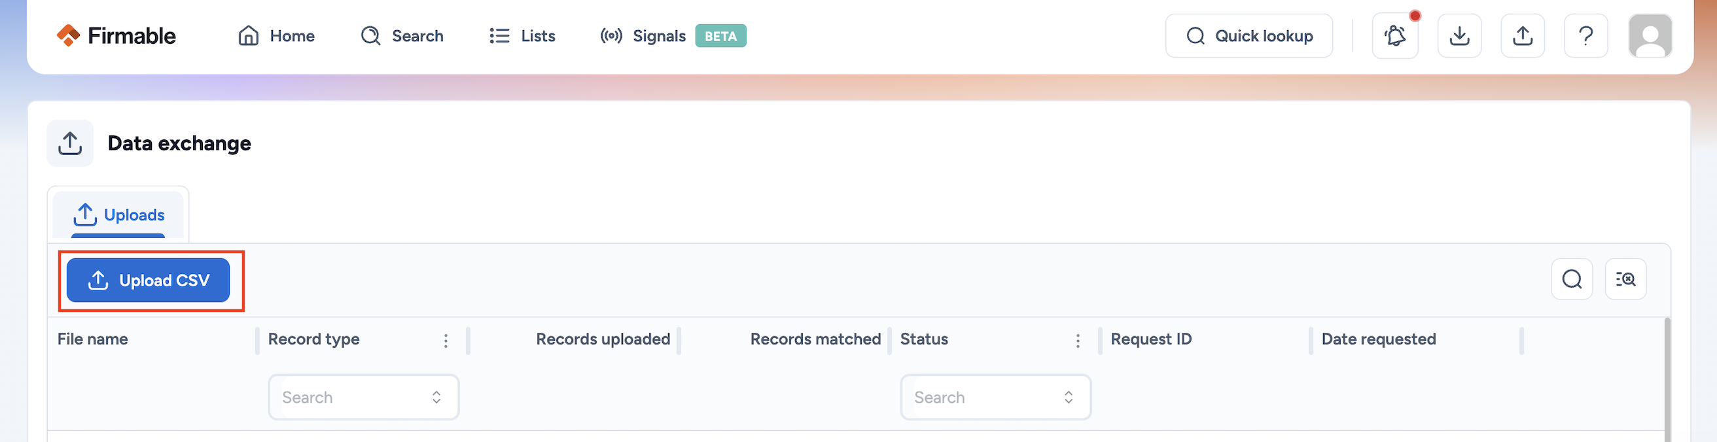
Task: Click the download icon in header
Action: 1459,36
